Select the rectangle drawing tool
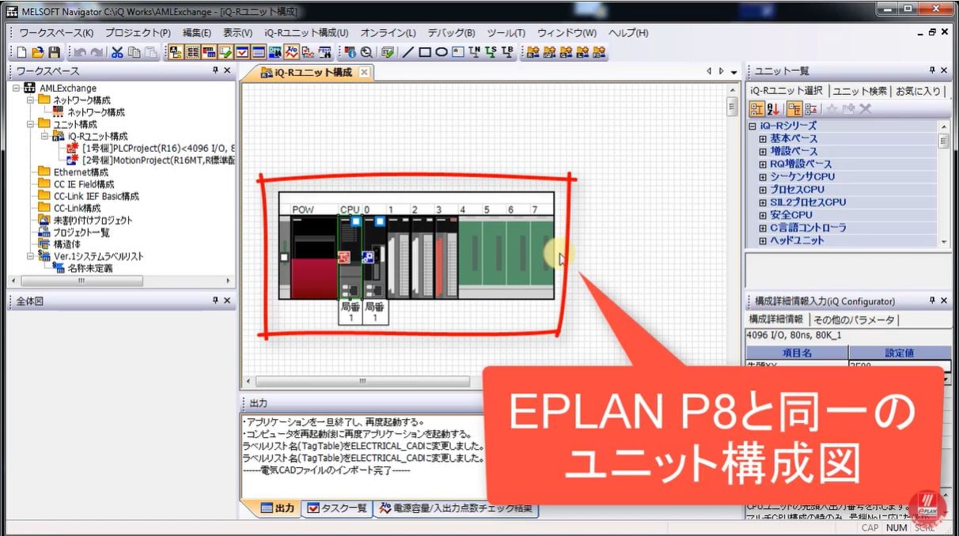Image resolution: width=959 pixels, height=536 pixels. pos(426,53)
